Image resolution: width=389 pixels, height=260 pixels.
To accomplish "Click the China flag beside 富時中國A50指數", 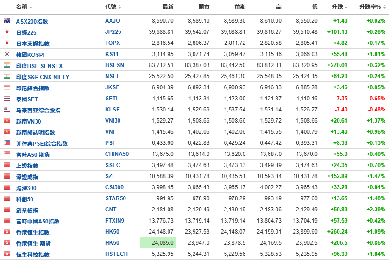I will 7,221.
